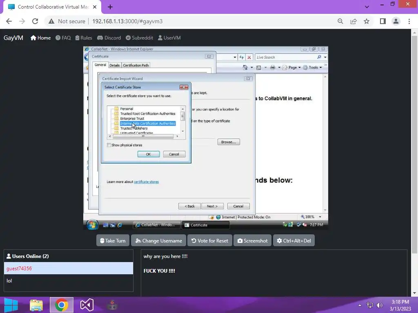Screen dimensions: 418x313
Task: Select certificate General tab
Action: [100, 65]
